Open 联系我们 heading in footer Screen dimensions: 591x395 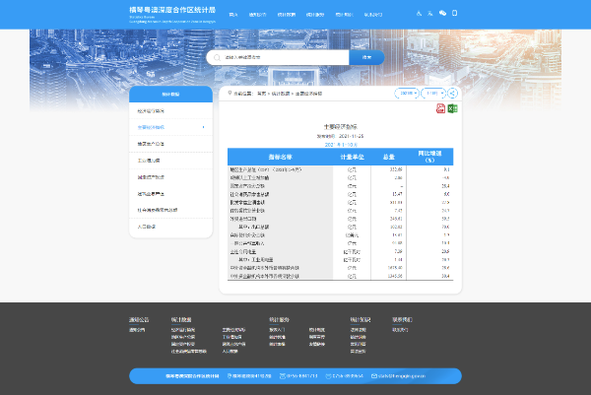402,319
